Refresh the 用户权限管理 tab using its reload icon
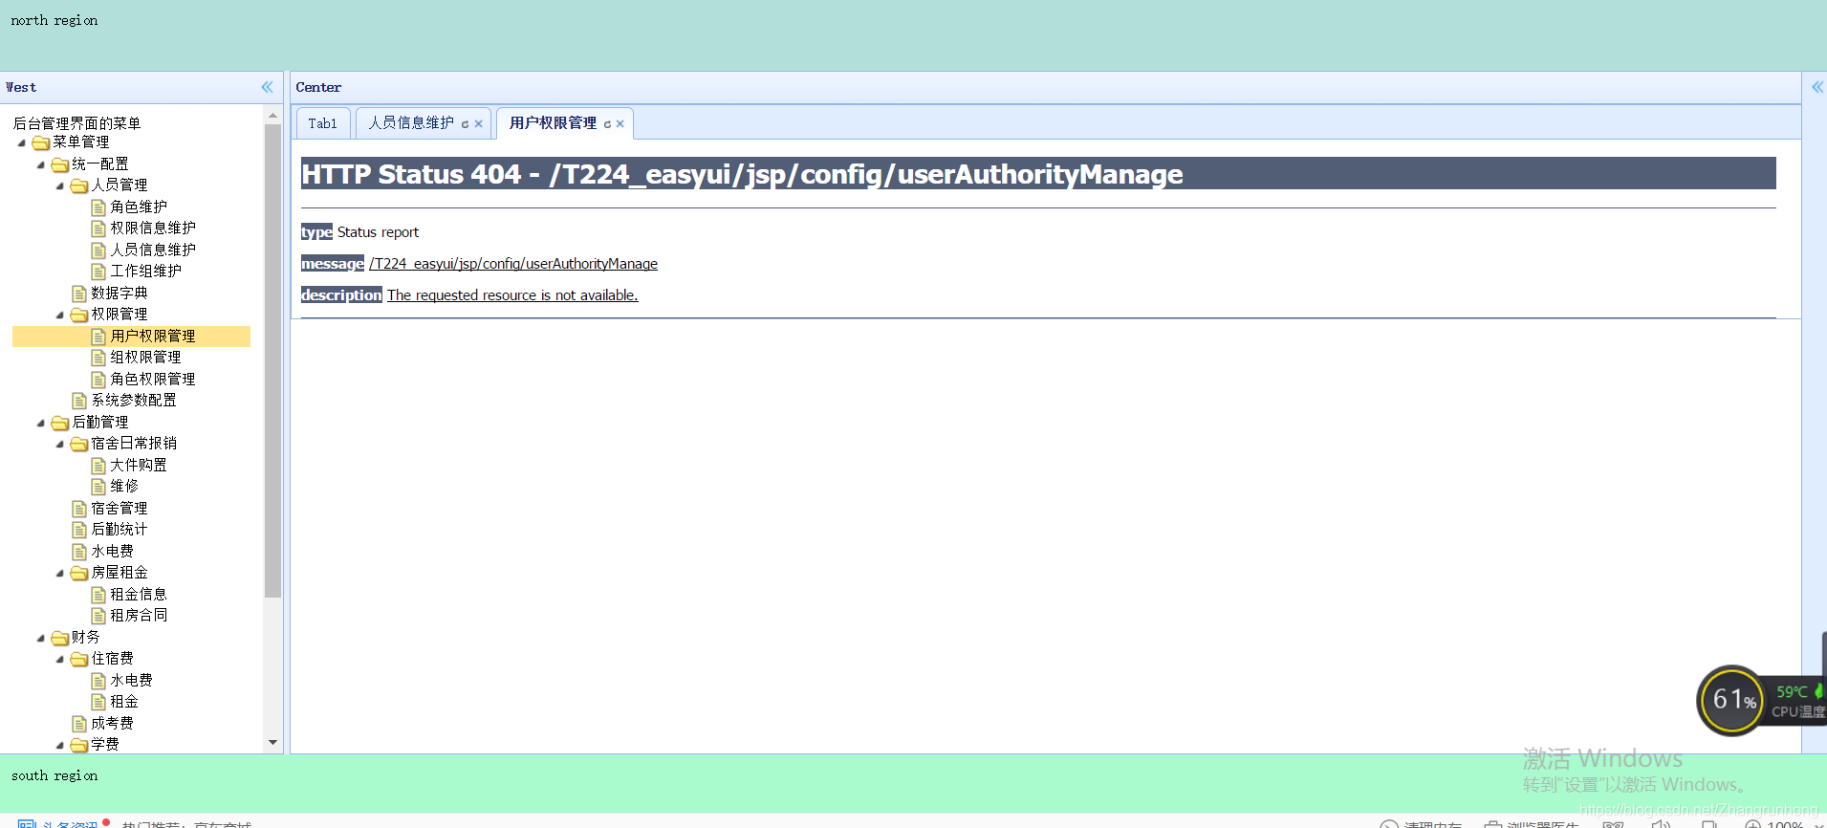 [x=607, y=124]
